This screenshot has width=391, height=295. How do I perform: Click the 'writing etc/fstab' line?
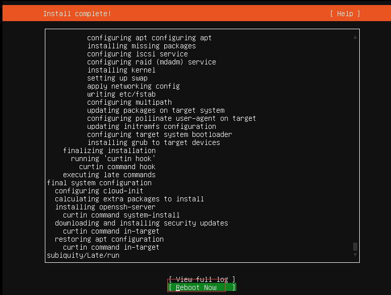click(121, 94)
